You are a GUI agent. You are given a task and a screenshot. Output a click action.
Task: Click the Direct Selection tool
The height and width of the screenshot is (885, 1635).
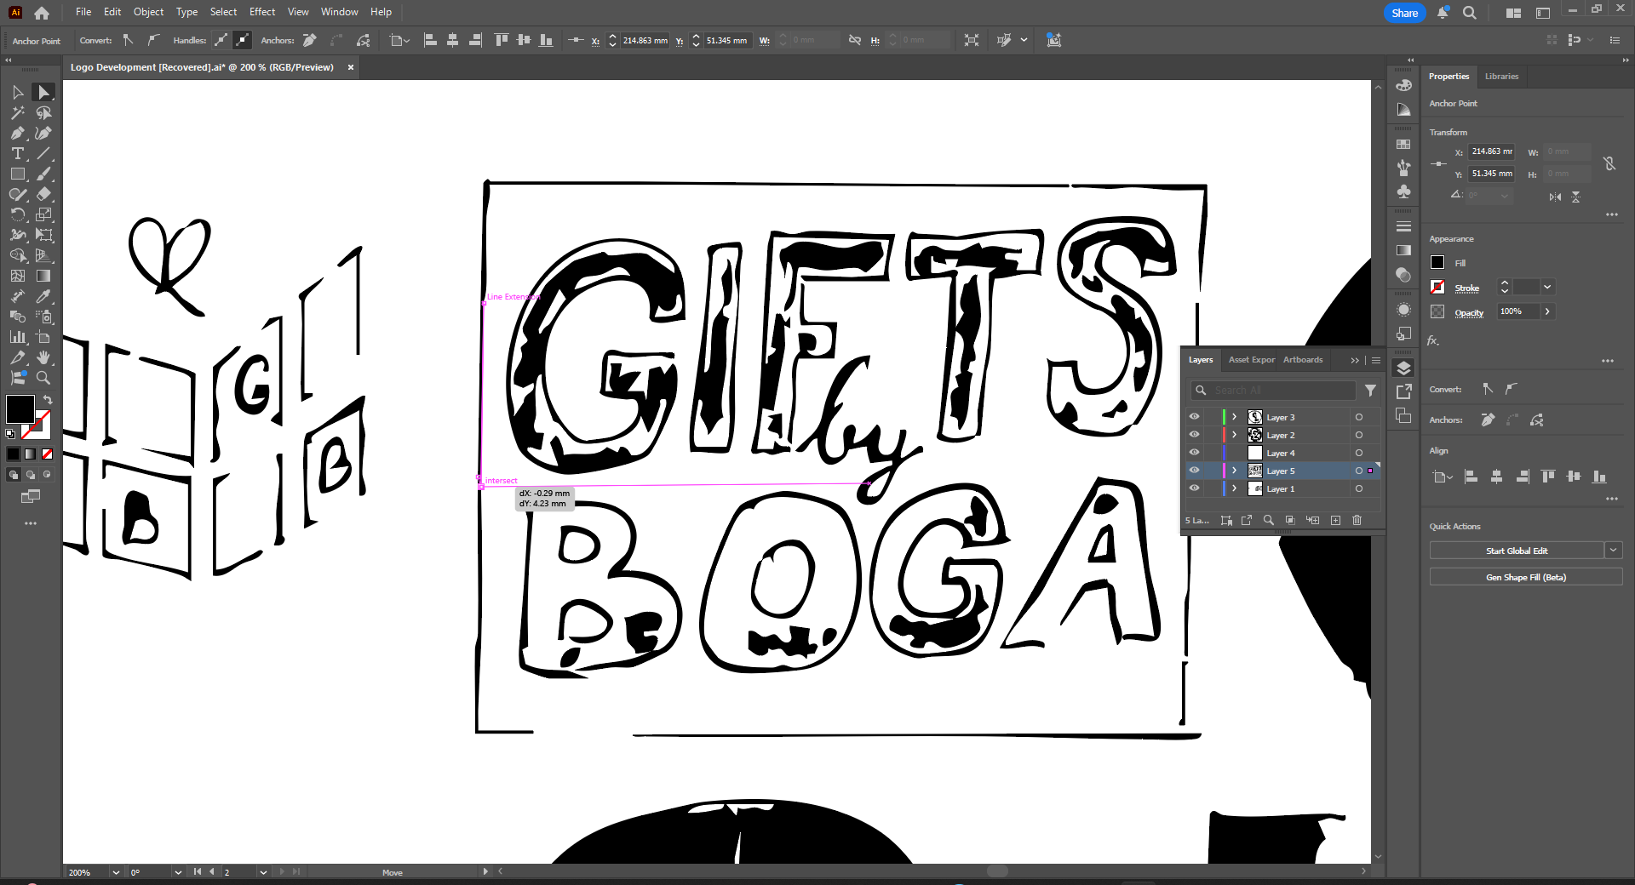pos(43,92)
